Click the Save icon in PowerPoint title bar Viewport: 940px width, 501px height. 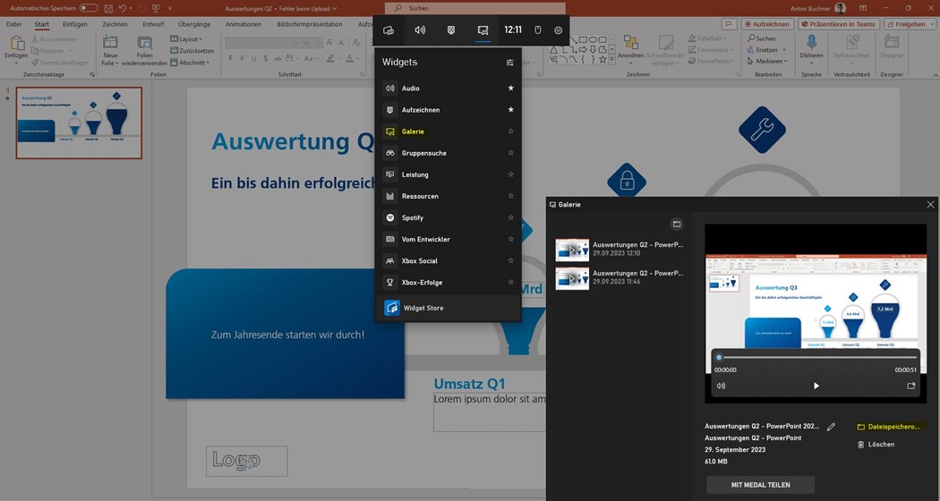coord(108,8)
